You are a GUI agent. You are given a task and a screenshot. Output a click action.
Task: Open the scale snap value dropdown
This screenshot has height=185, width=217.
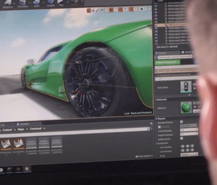136,9
